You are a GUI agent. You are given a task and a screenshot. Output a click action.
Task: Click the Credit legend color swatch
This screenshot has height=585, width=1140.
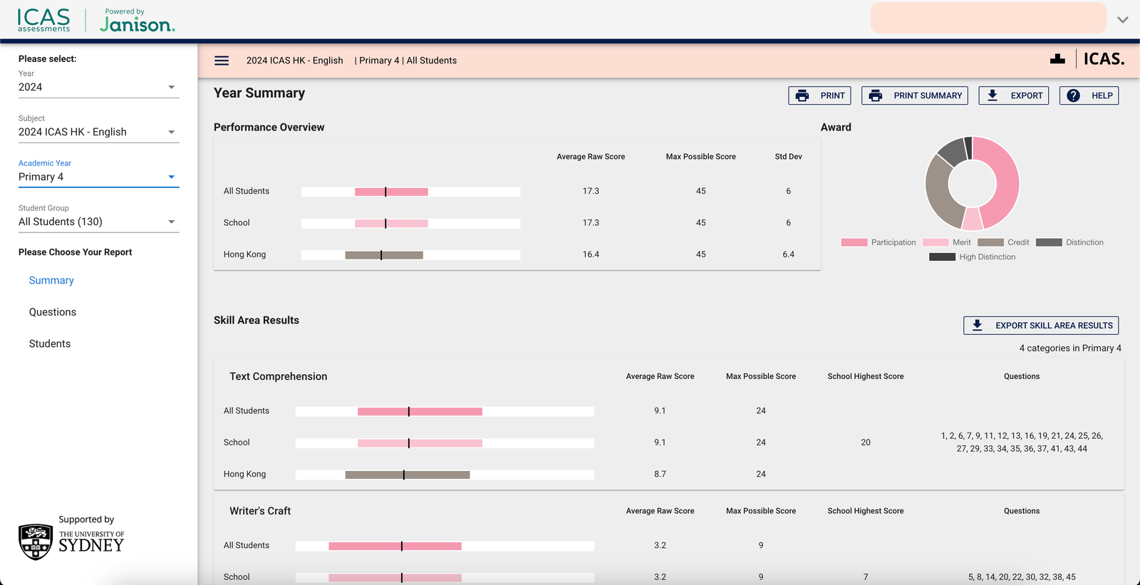pyautogui.click(x=990, y=242)
